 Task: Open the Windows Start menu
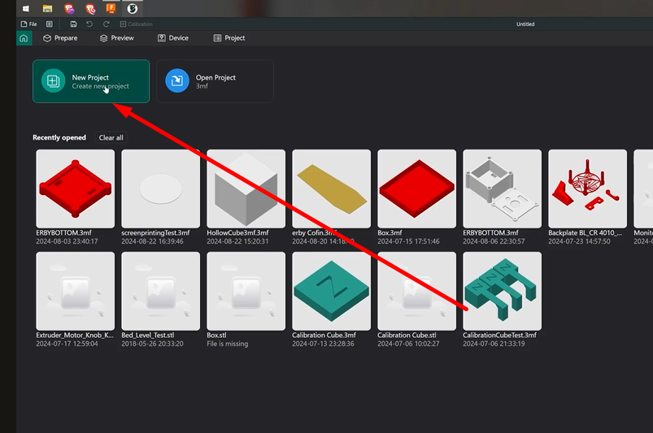(26, 8)
